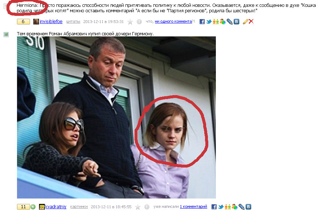
Task: Flag kvadratniy's post with exclamation icon
Action: (x=147, y=207)
